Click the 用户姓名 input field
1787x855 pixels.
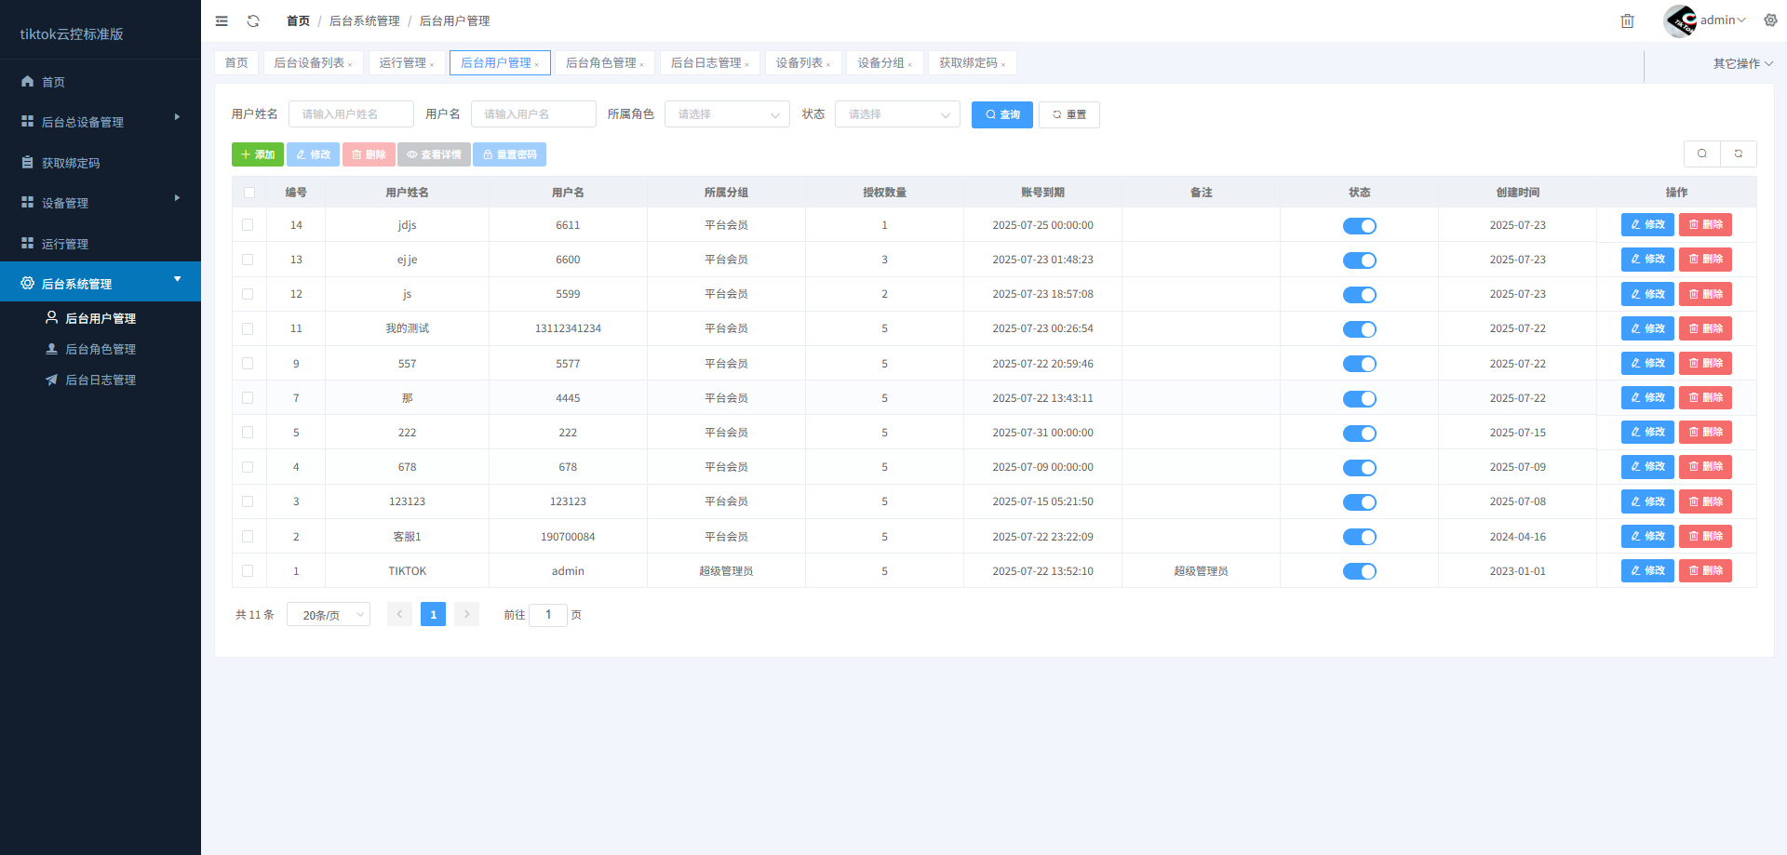[x=351, y=114]
